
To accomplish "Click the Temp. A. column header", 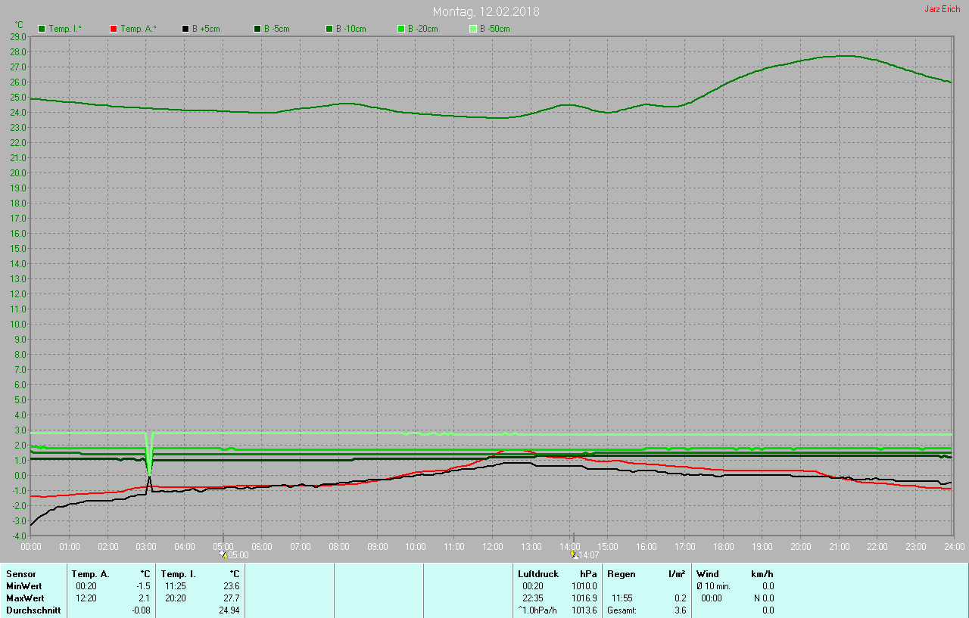I will (91, 574).
